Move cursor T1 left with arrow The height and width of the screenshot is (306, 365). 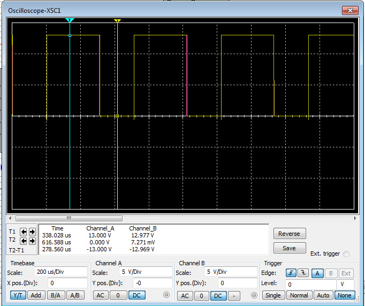tap(24, 232)
